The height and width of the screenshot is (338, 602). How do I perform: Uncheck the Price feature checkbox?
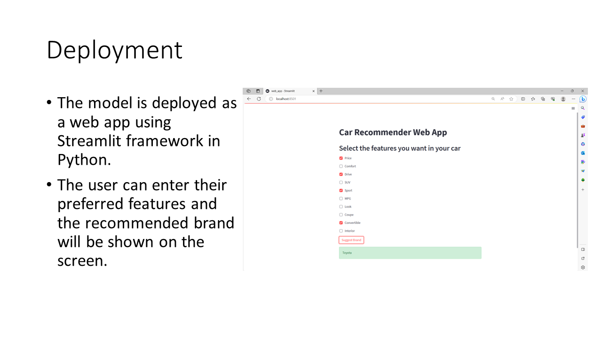(341, 158)
